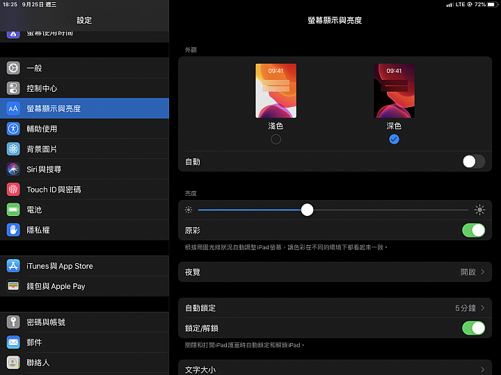The image size is (501, 375).
Task: Tap the Wallpaper (背景圖片) flower icon
Action: coord(13,149)
